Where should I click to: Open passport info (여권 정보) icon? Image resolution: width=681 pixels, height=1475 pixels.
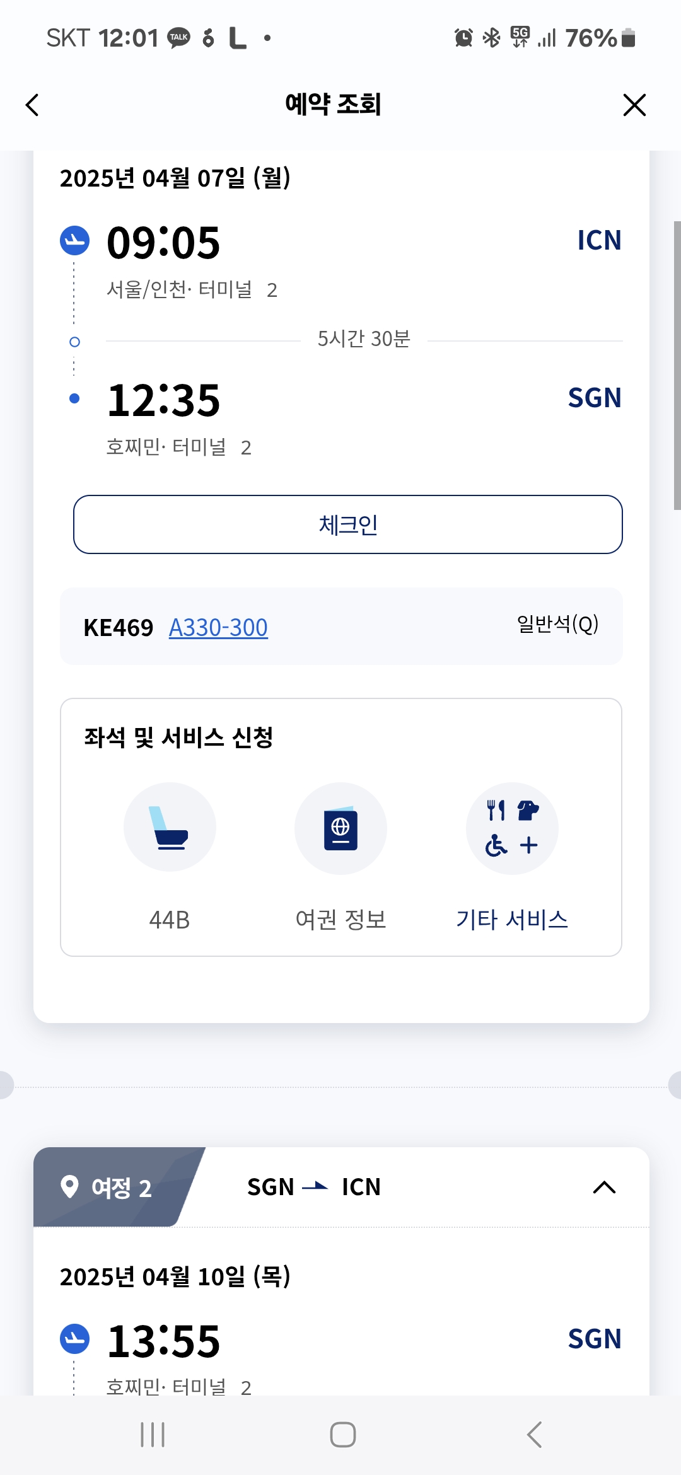340,828
